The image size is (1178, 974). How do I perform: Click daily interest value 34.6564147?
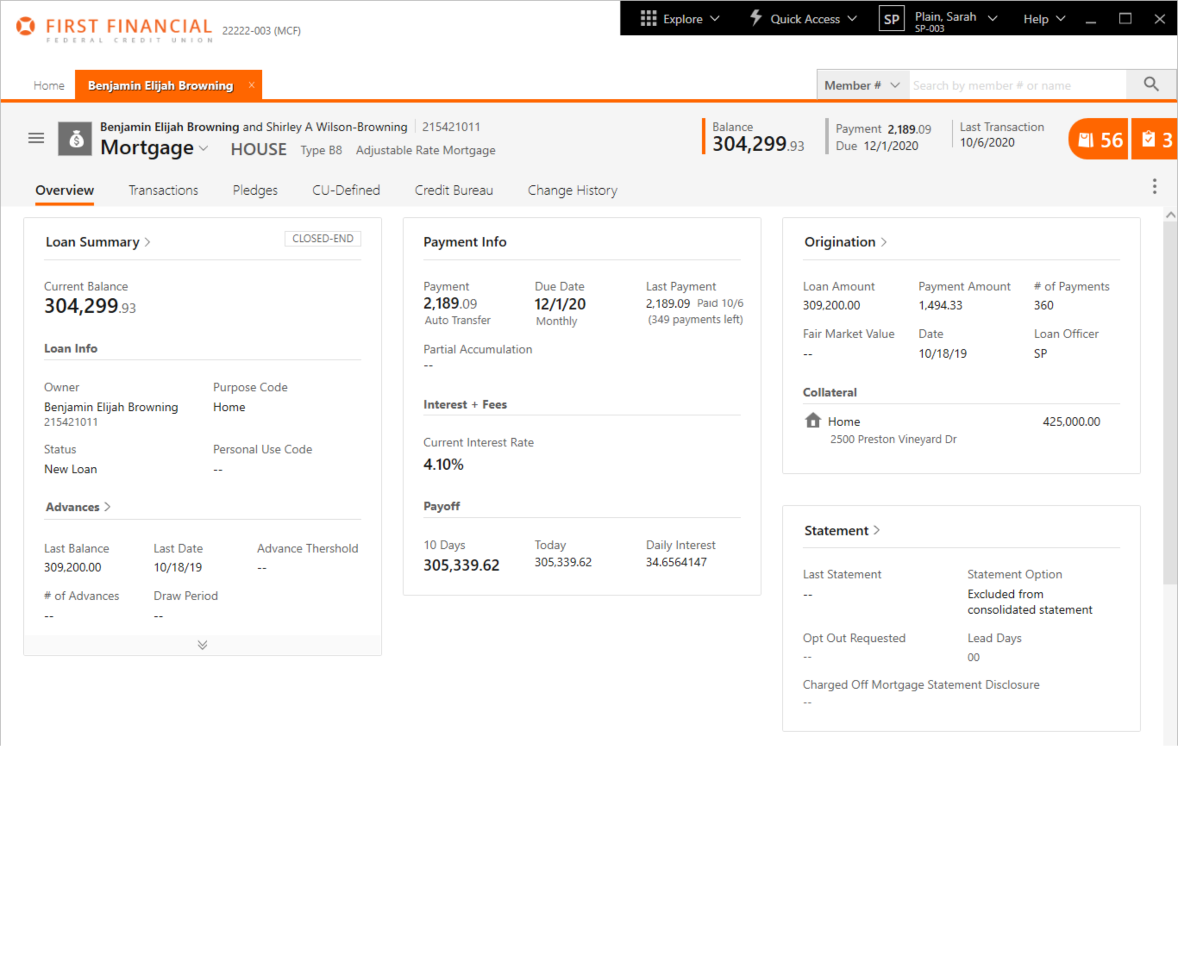pyautogui.click(x=676, y=562)
